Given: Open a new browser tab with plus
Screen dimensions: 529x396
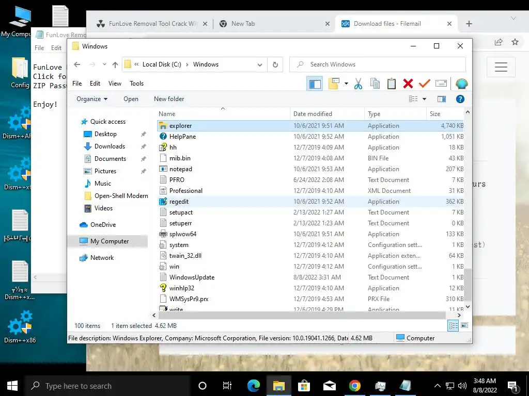Looking at the screenshot, I should (469, 24).
